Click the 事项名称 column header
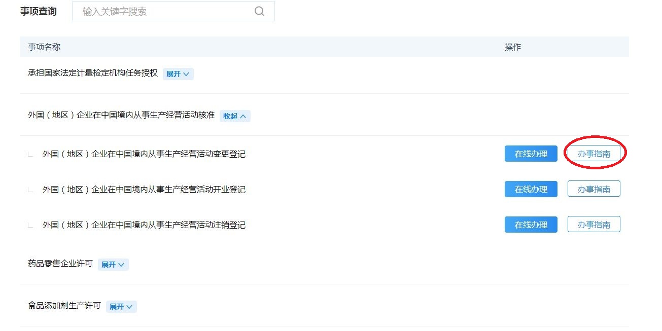This screenshot has width=662, height=331. click(x=44, y=47)
